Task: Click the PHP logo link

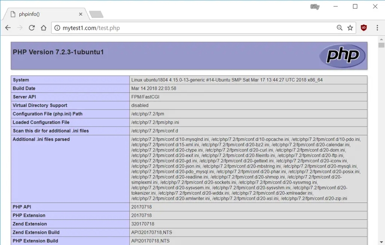Action: point(342,56)
